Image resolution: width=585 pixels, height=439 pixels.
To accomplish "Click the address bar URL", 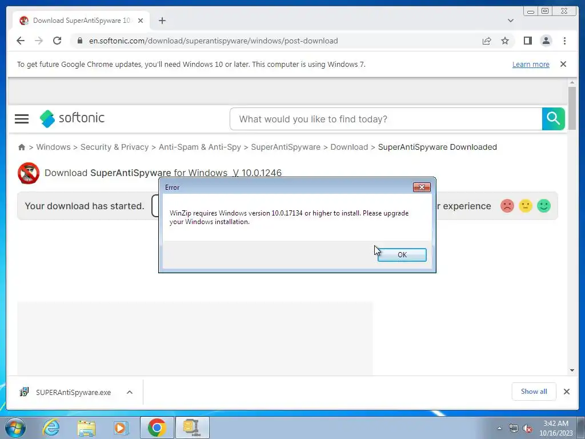I will point(214,41).
